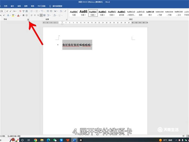Apply the 要点 style
Screen dimensions: 189x142
pos(150,13)
